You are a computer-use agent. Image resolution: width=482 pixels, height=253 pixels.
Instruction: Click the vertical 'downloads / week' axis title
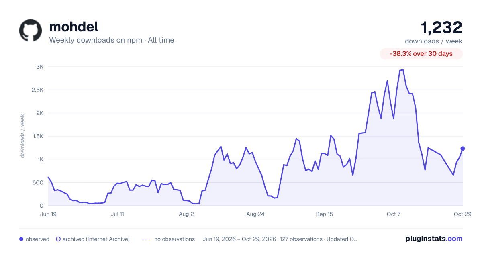(x=23, y=136)
